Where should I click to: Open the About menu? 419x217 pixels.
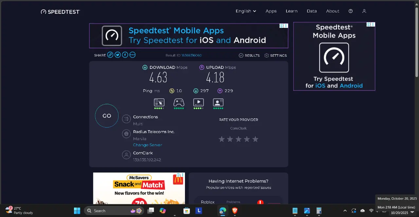tap(333, 11)
